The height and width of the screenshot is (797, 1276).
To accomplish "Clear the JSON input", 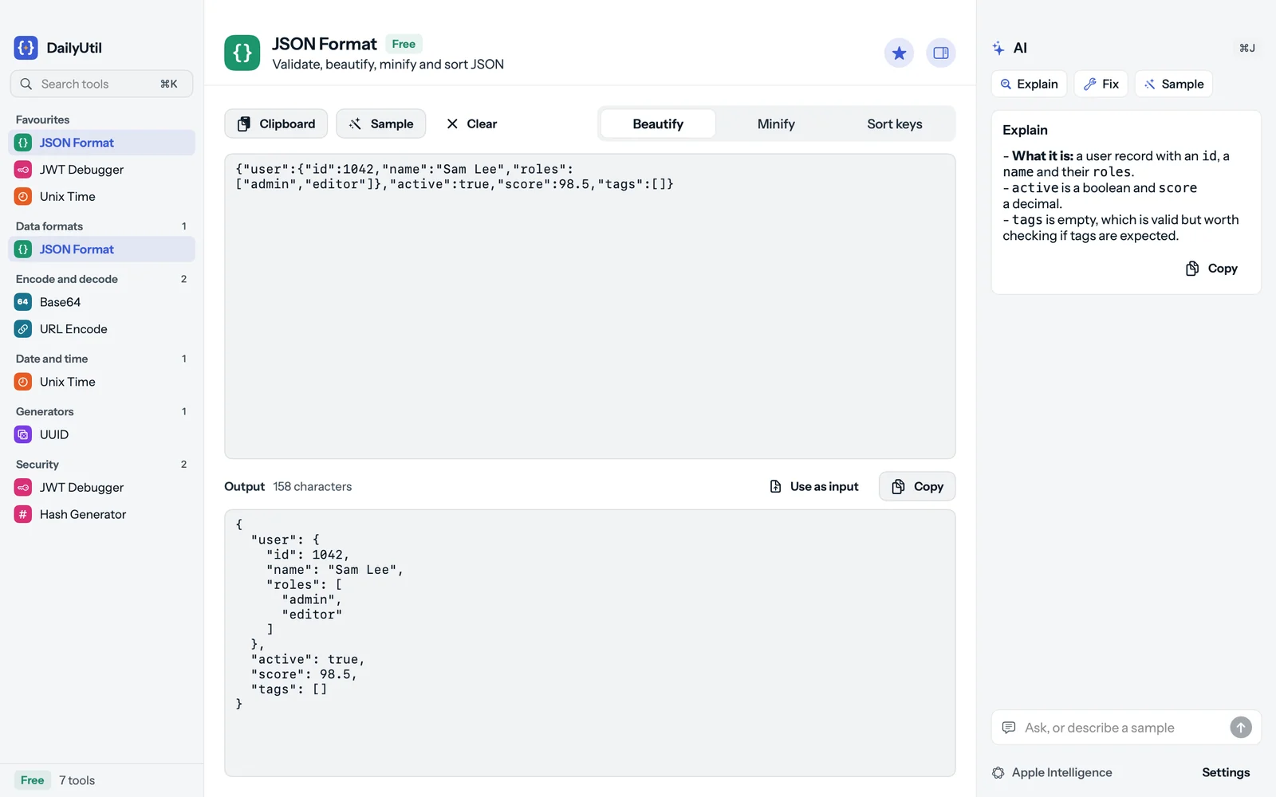I will click(x=471, y=124).
